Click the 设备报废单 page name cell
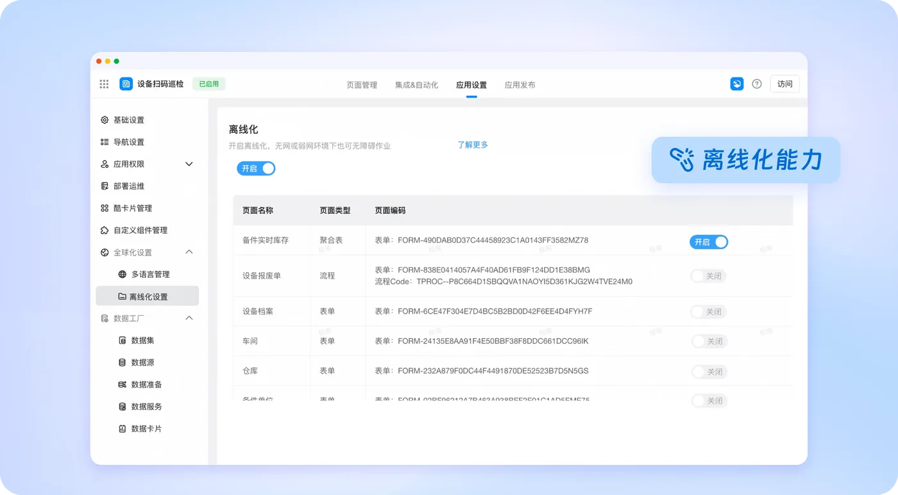 (262, 276)
